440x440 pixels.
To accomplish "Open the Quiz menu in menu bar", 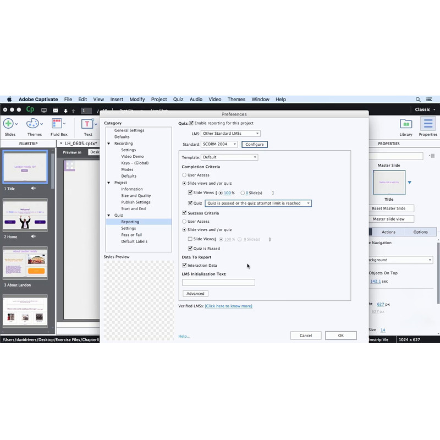I will 178,100.
